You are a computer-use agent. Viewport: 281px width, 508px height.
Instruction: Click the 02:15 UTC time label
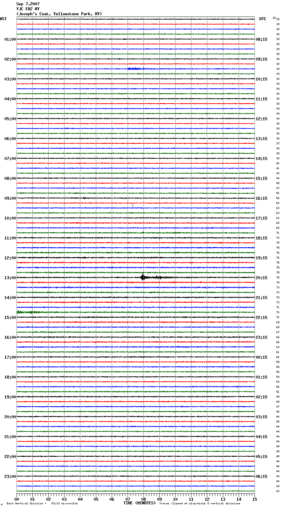pos(261,397)
